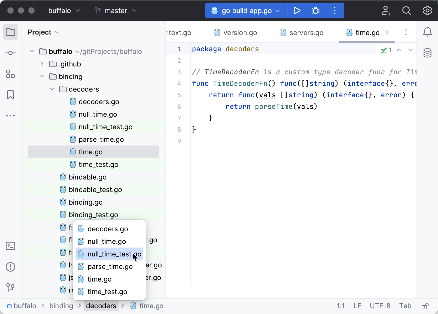Image resolution: width=438 pixels, height=314 pixels.
Task: Change LF line separator
Action: pos(357,306)
